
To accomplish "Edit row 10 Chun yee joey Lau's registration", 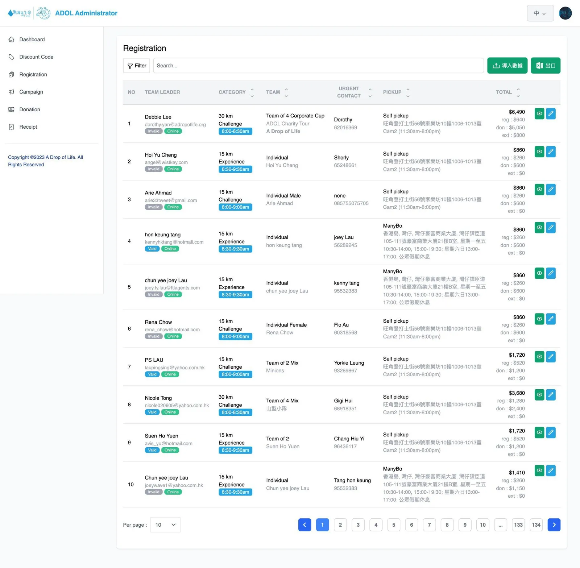I will point(551,470).
